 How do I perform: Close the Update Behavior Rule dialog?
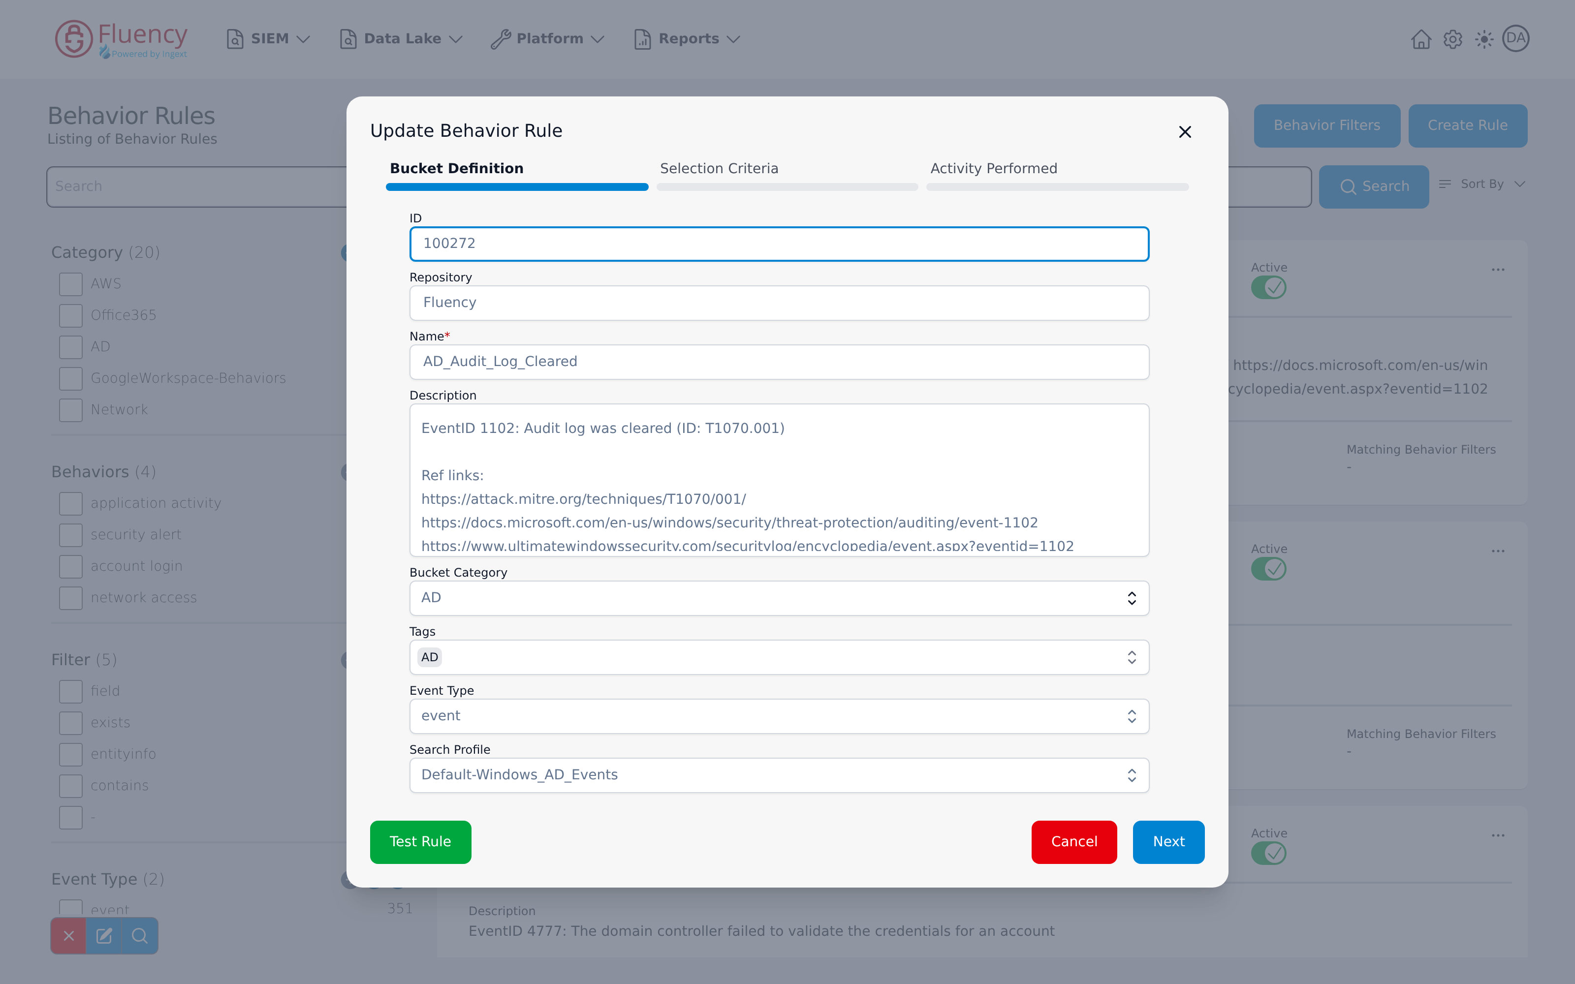point(1185,132)
